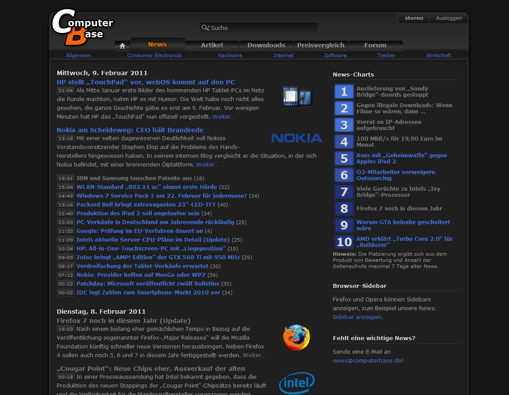Select the Software news category
509x395 pixels.
(335, 55)
